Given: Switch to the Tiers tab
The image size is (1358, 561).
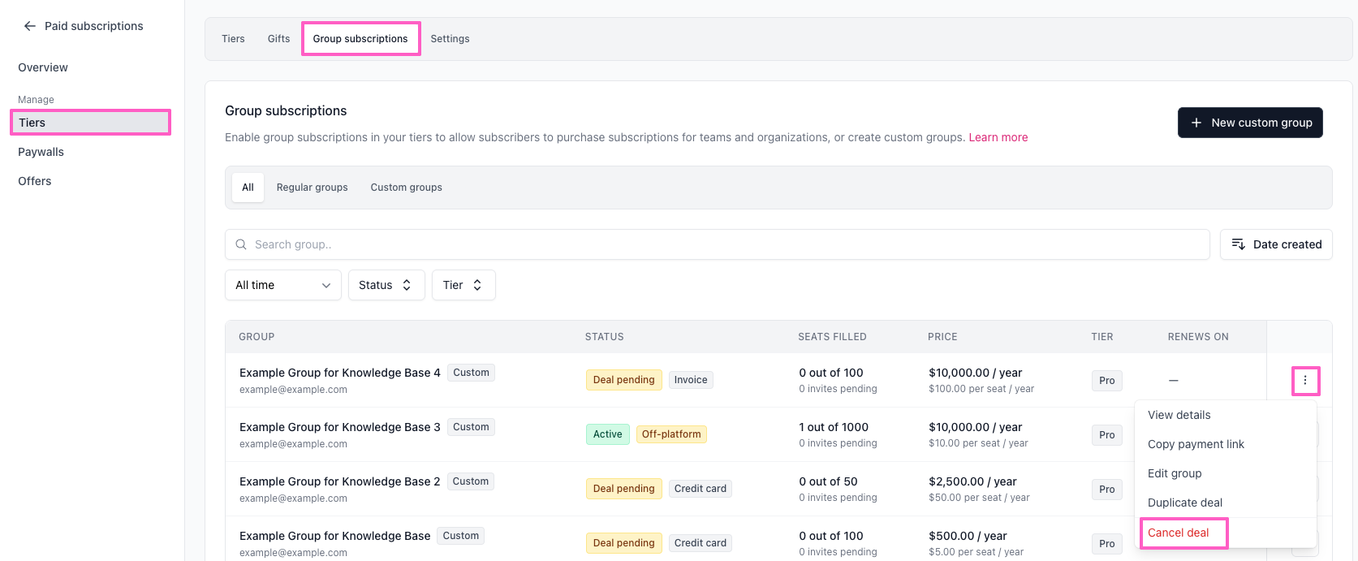Looking at the screenshot, I should pyautogui.click(x=233, y=39).
